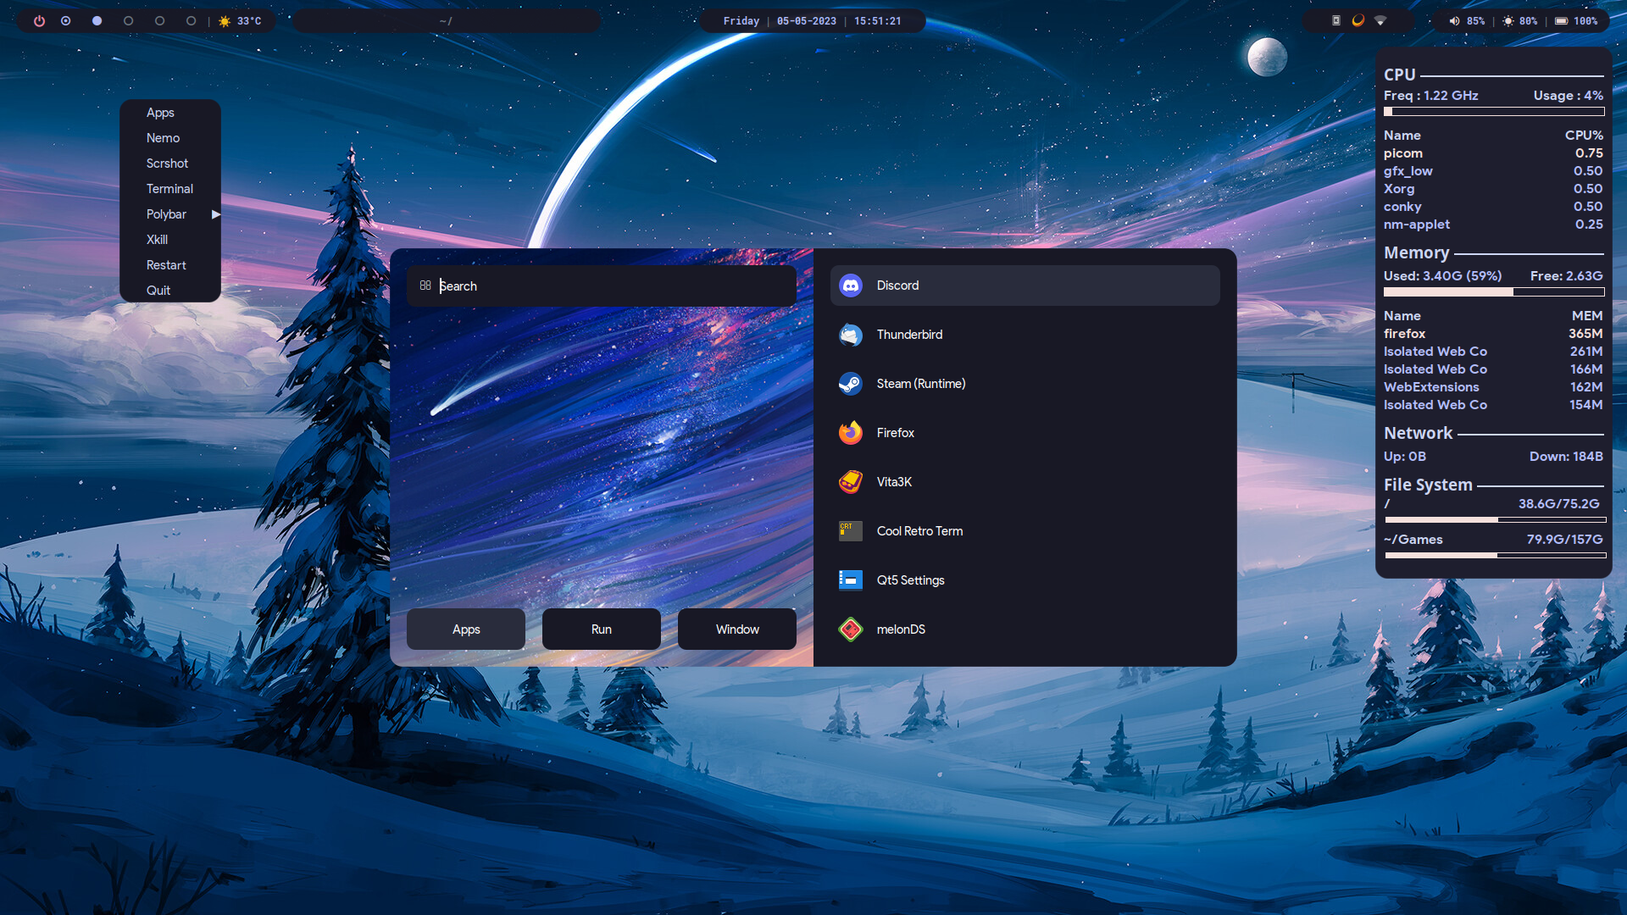Click the Memory usage progress bar
The image size is (1627, 915).
coord(1494,292)
